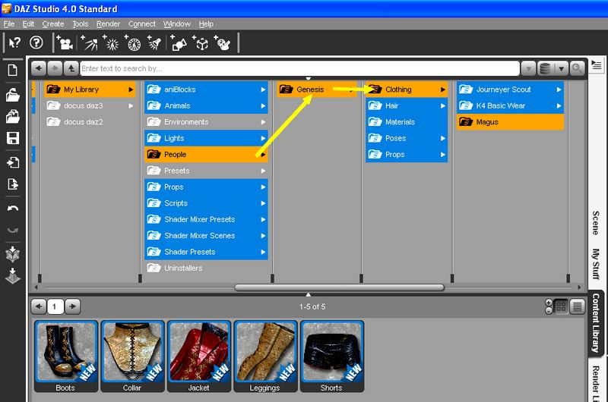Screen dimensions: 608x402
Task: Select the Leggings thumbnail
Action: (x=265, y=356)
